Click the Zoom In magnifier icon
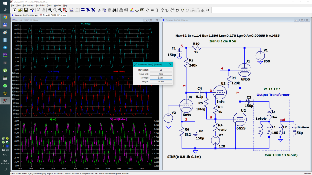This screenshot has height=175, width=312. [50, 10]
